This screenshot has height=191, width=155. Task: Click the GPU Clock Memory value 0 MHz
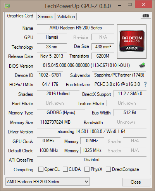92,141
